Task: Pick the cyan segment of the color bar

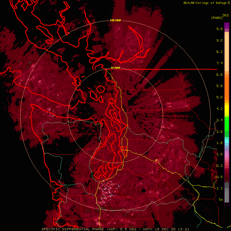Action: point(227,141)
